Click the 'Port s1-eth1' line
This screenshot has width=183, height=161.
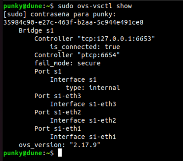click(58, 129)
